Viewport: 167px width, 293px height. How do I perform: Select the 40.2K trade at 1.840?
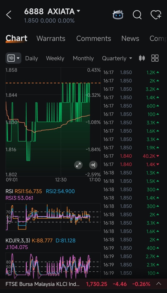(x=131, y=156)
